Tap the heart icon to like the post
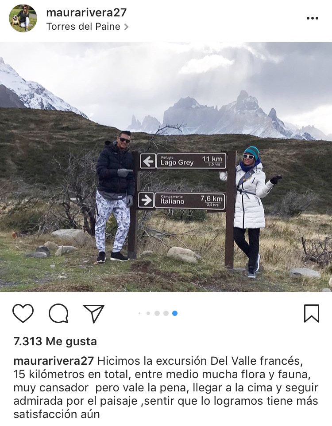Viewport: 332px width, 426px height. coord(23,313)
